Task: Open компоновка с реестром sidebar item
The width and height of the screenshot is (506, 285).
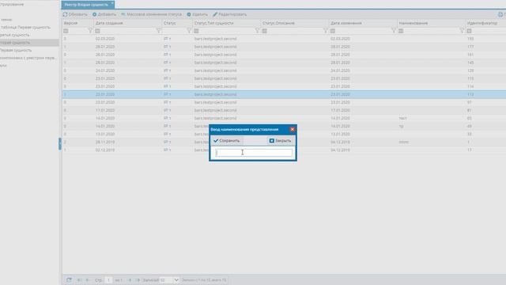Action: click(28, 58)
